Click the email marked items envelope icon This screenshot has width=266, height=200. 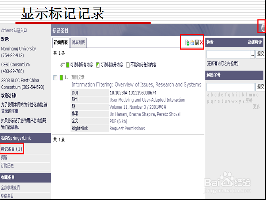click(x=192, y=42)
